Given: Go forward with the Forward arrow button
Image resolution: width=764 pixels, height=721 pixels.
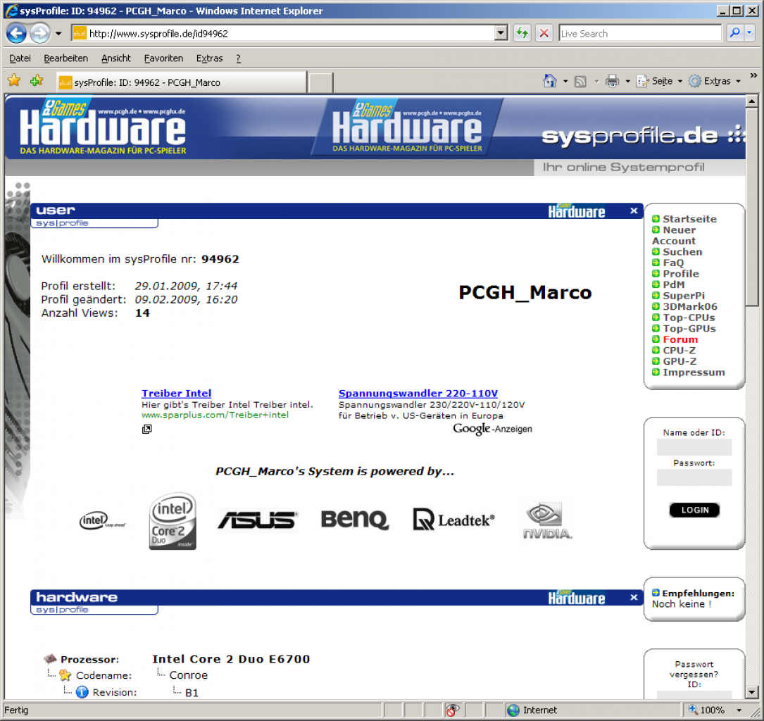Looking at the screenshot, I should click(40, 33).
